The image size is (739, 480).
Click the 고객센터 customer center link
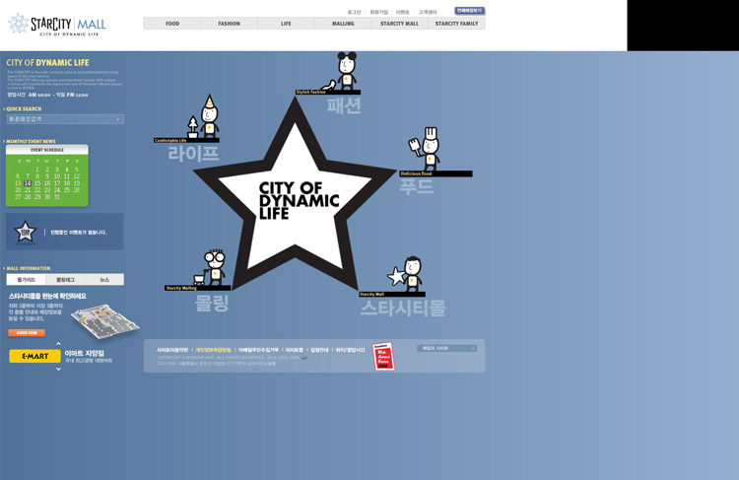point(428,12)
